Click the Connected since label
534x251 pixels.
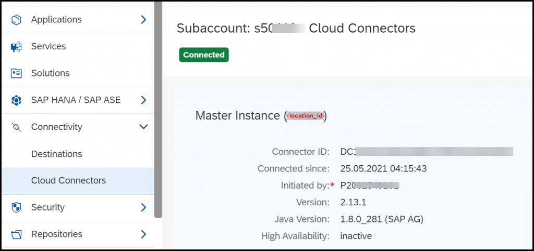[x=294, y=168]
